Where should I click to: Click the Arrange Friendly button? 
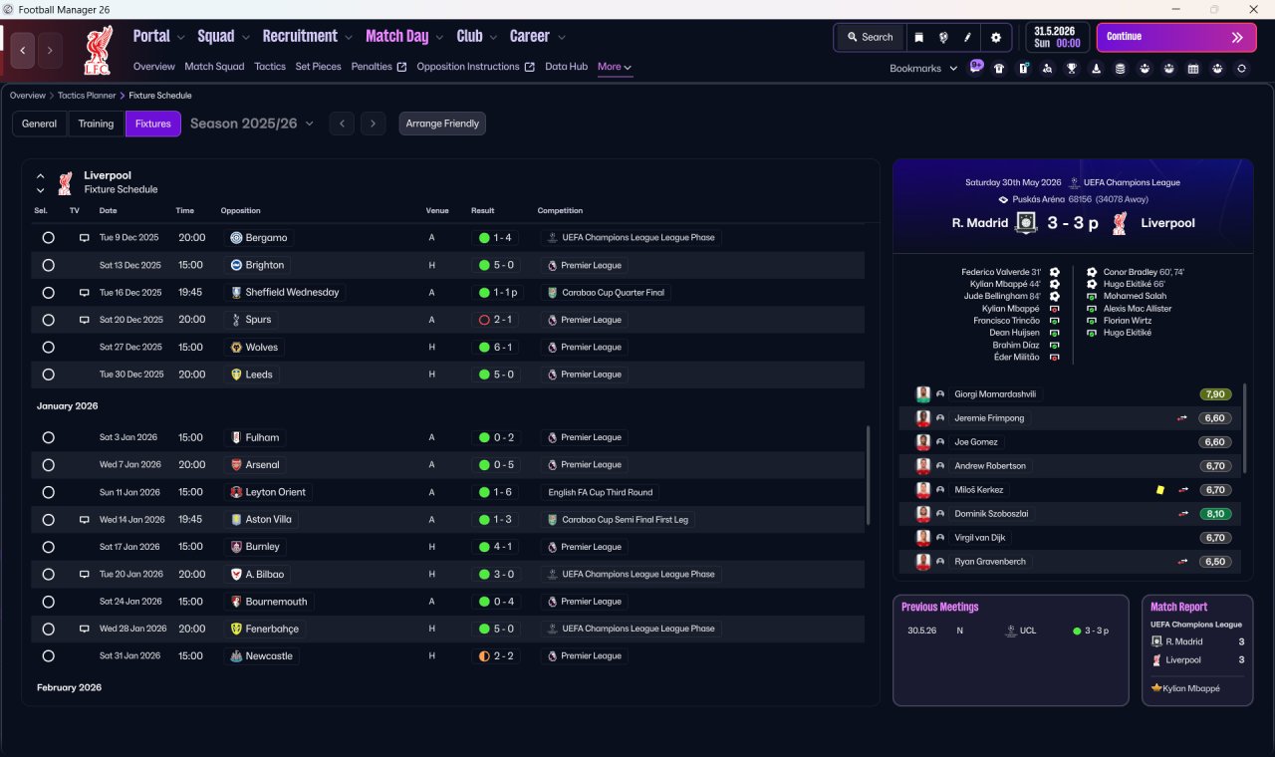coord(442,124)
